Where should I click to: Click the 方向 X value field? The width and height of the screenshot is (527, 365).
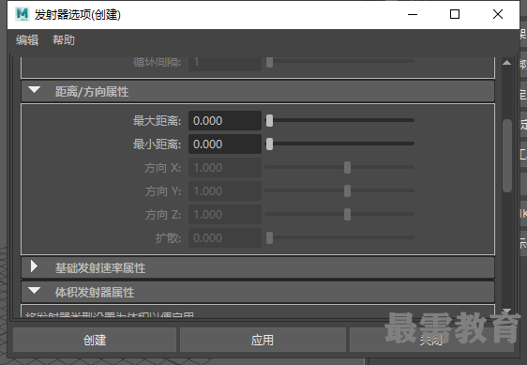225,168
